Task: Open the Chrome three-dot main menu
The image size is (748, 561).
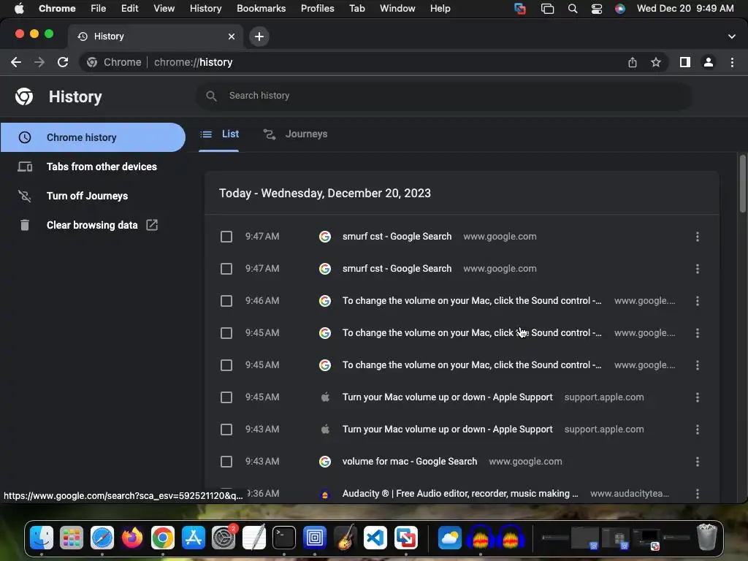Action: pos(732,62)
